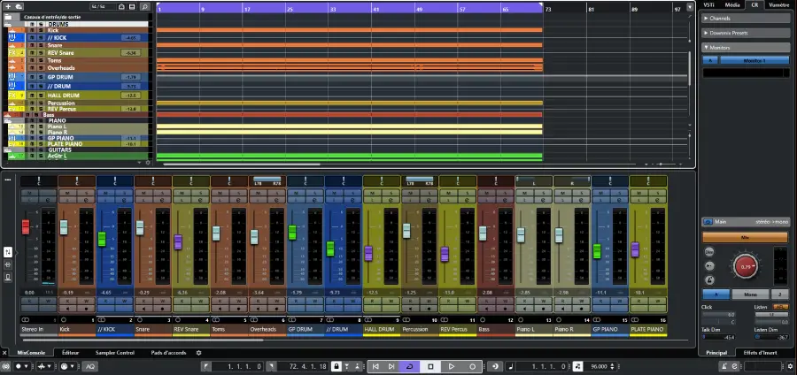
Task: Click the metronome click icon in transport bar
Action: [723, 366]
